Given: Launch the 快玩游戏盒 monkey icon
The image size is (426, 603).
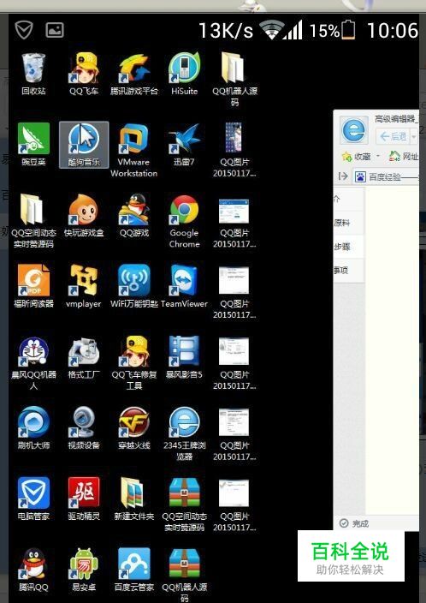Looking at the screenshot, I should [x=84, y=215].
